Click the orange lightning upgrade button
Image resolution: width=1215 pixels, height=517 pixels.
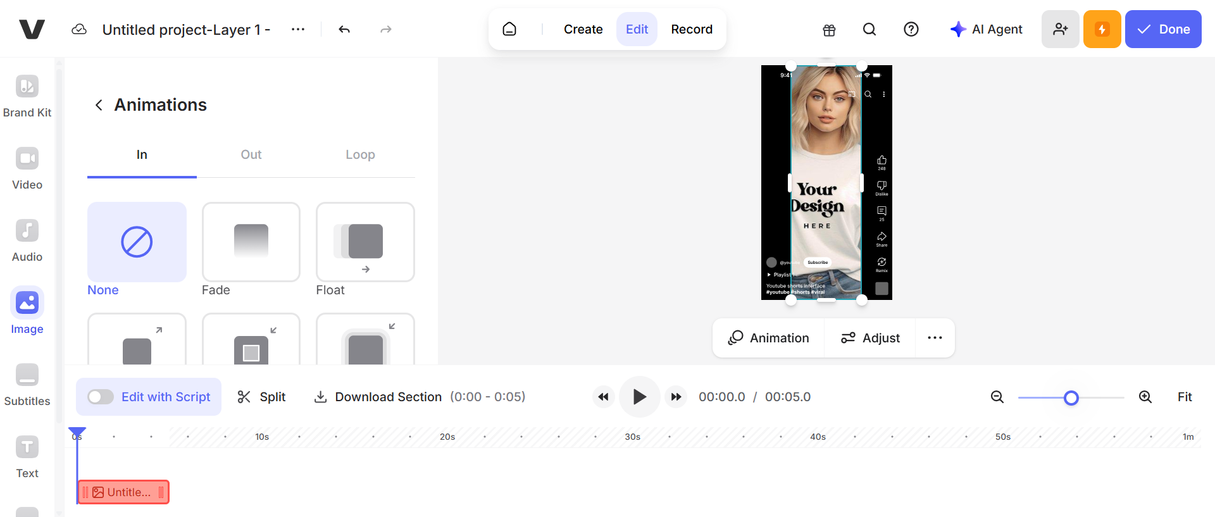(1102, 29)
